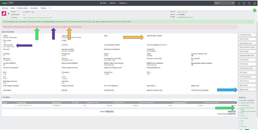
Task: Expand the My CRM dropdown menu
Action: coord(103,3)
